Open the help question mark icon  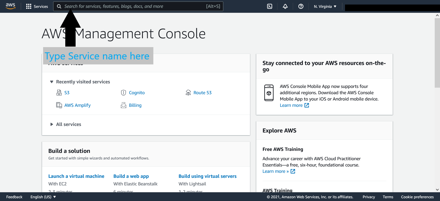pos(301,6)
